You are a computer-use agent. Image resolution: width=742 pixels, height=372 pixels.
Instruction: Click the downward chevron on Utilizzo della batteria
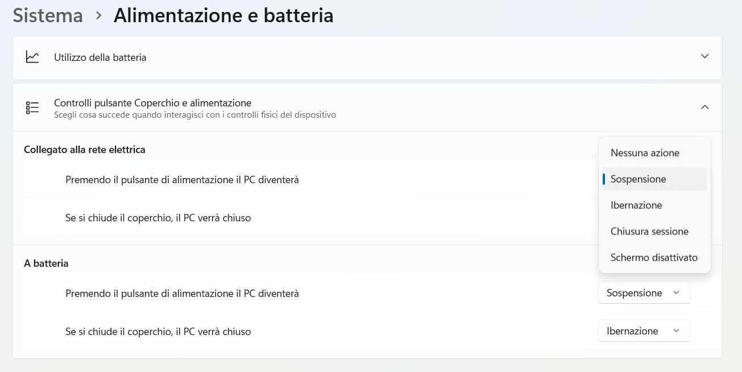[705, 56]
